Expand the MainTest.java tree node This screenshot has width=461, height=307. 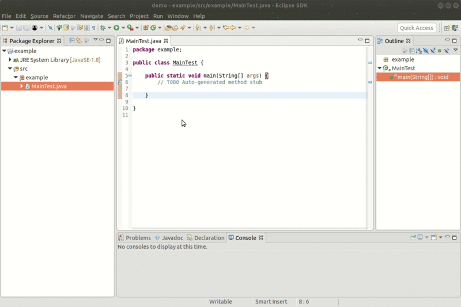pos(21,86)
